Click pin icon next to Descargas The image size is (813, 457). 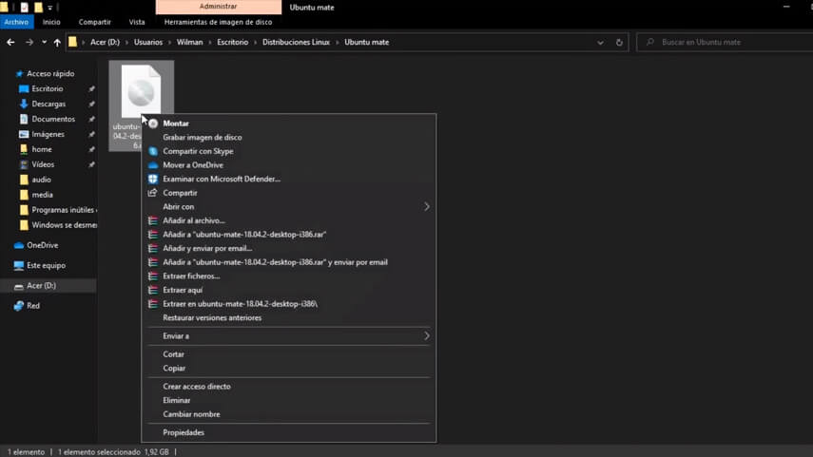click(x=91, y=105)
